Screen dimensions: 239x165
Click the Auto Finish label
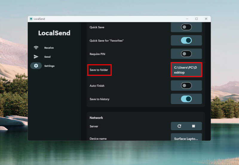tap(97, 86)
